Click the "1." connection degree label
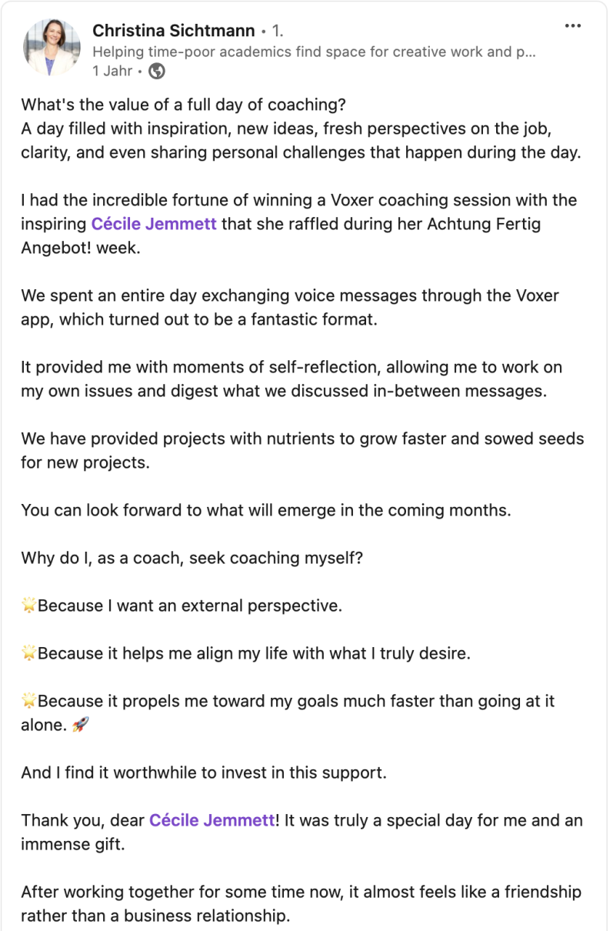The height and width of the screenshot is (931, 613). [278, 32]
